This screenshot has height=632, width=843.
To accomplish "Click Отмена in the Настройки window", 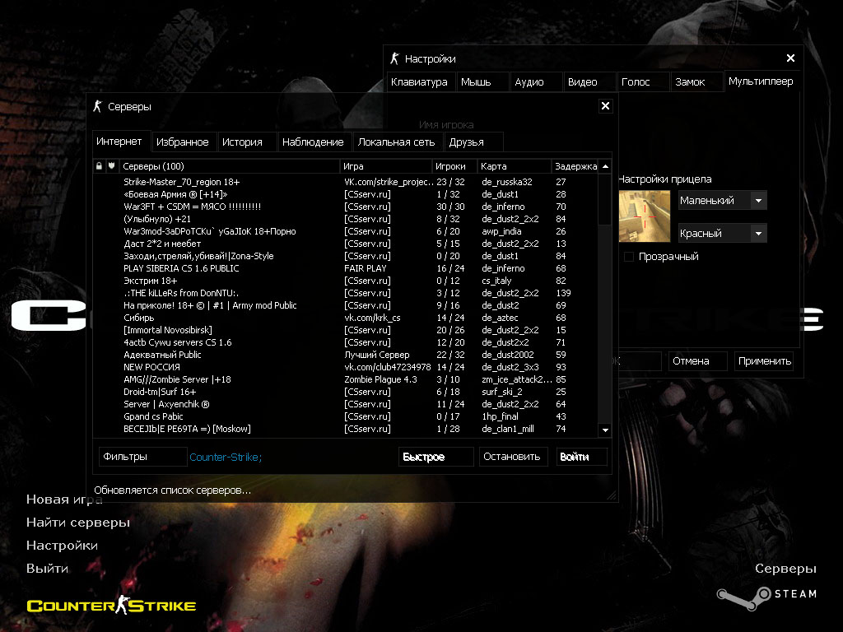I will pos(697,361).
